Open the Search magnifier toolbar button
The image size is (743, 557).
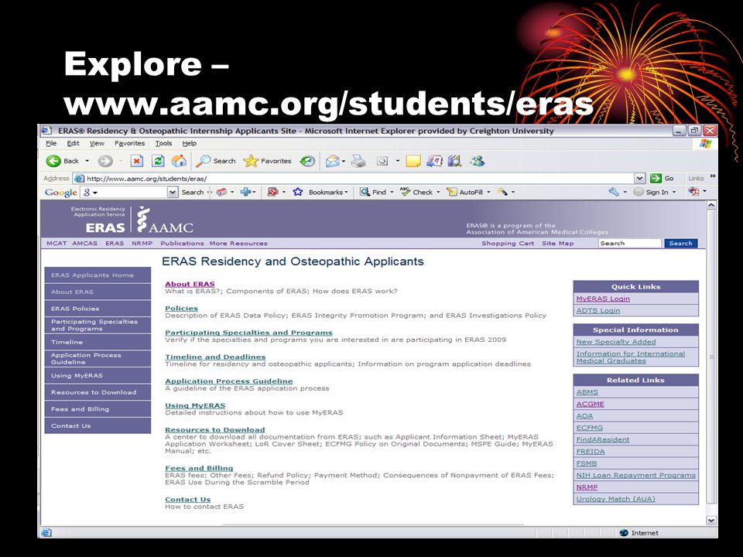pos(217,161)
